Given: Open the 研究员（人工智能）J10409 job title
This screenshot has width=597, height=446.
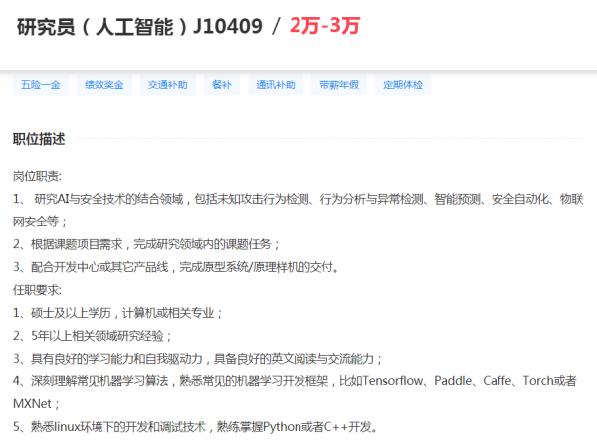Looking at the screenshot, I should pos(139,27).
